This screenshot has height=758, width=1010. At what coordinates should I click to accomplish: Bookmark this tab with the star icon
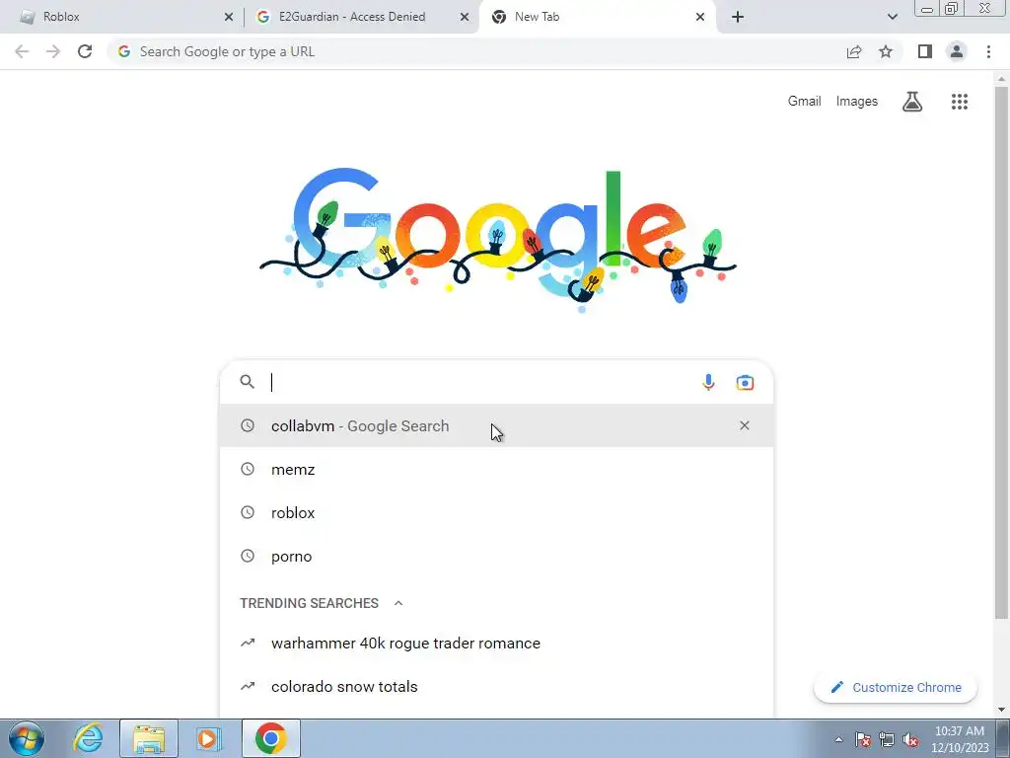coord(886,51)
